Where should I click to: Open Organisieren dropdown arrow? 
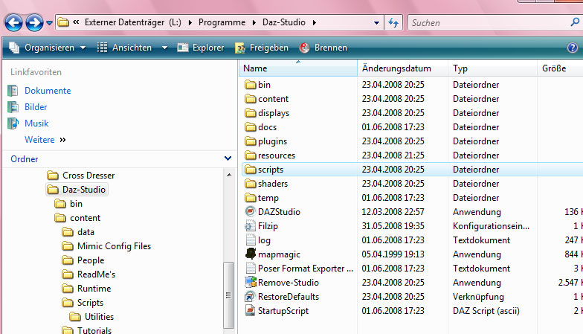click(83, 48)
